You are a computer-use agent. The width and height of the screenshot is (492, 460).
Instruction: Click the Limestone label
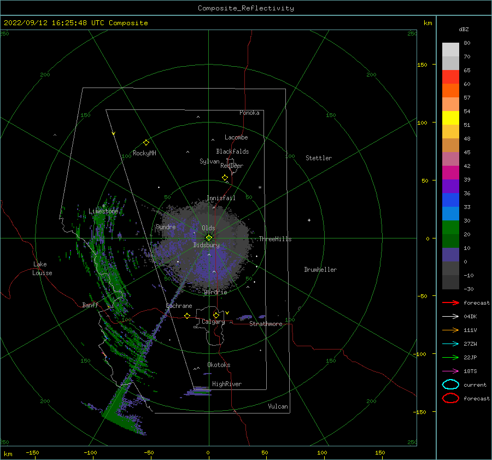point(103,211)
